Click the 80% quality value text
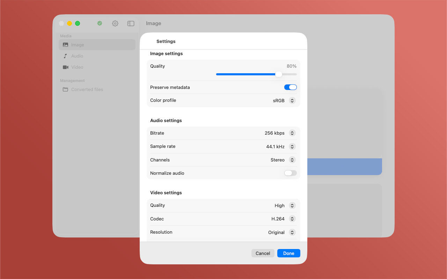 292,66
